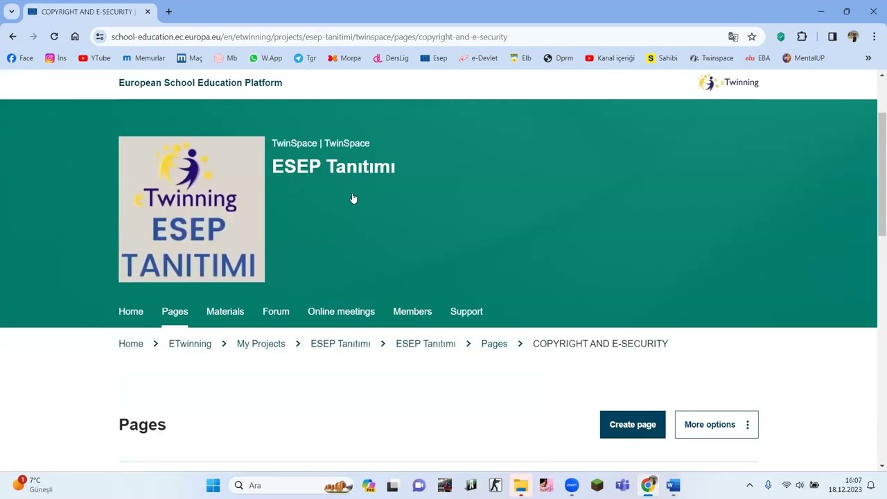
Task: Click the ESEP TANITIMI project thumbnail
Action: (x=191, y=209)
